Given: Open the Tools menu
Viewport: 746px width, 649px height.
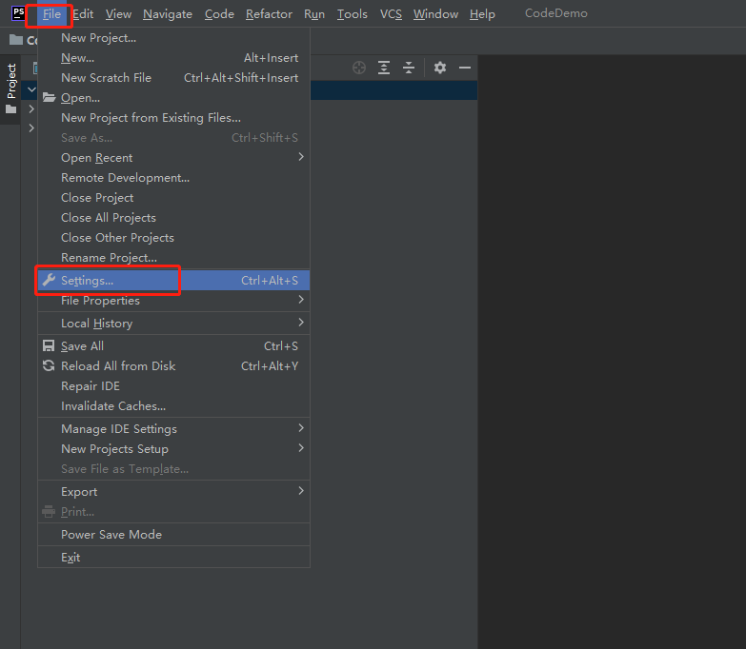Looking at the screenshot, I should point(353,14).
